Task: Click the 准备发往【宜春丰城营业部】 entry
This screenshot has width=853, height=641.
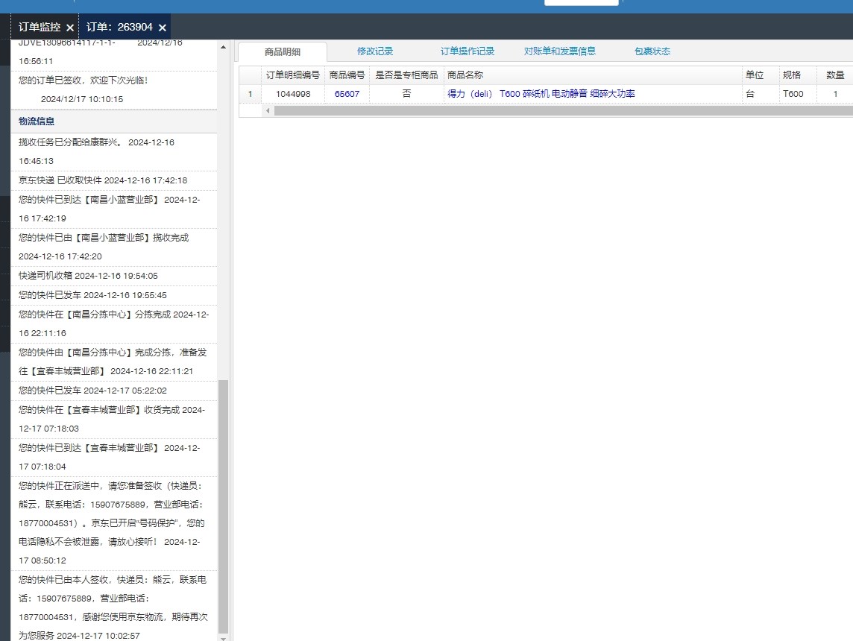Action: click(x=113, y=361)
